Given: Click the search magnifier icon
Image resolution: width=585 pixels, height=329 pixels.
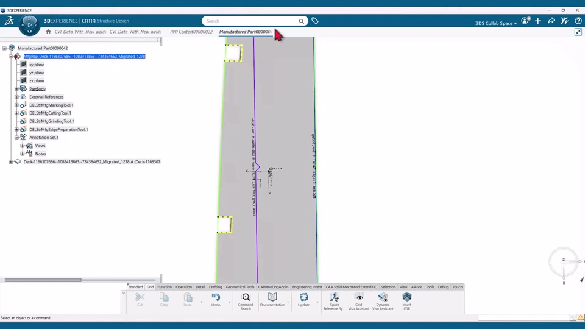Looking at the screenshot, I should (302, 21).
